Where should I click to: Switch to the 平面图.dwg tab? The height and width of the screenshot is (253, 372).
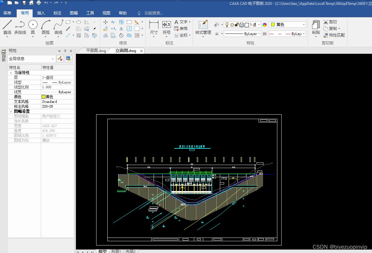96,51
